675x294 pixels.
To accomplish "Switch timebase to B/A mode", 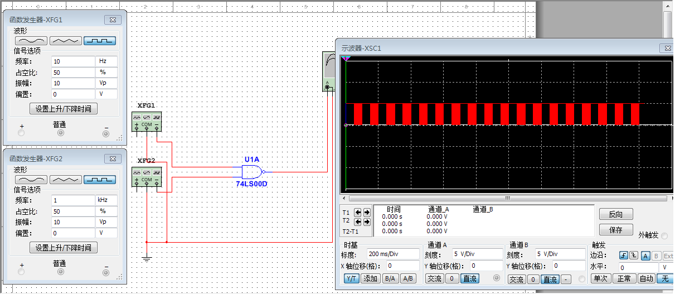I will [390, 278].
